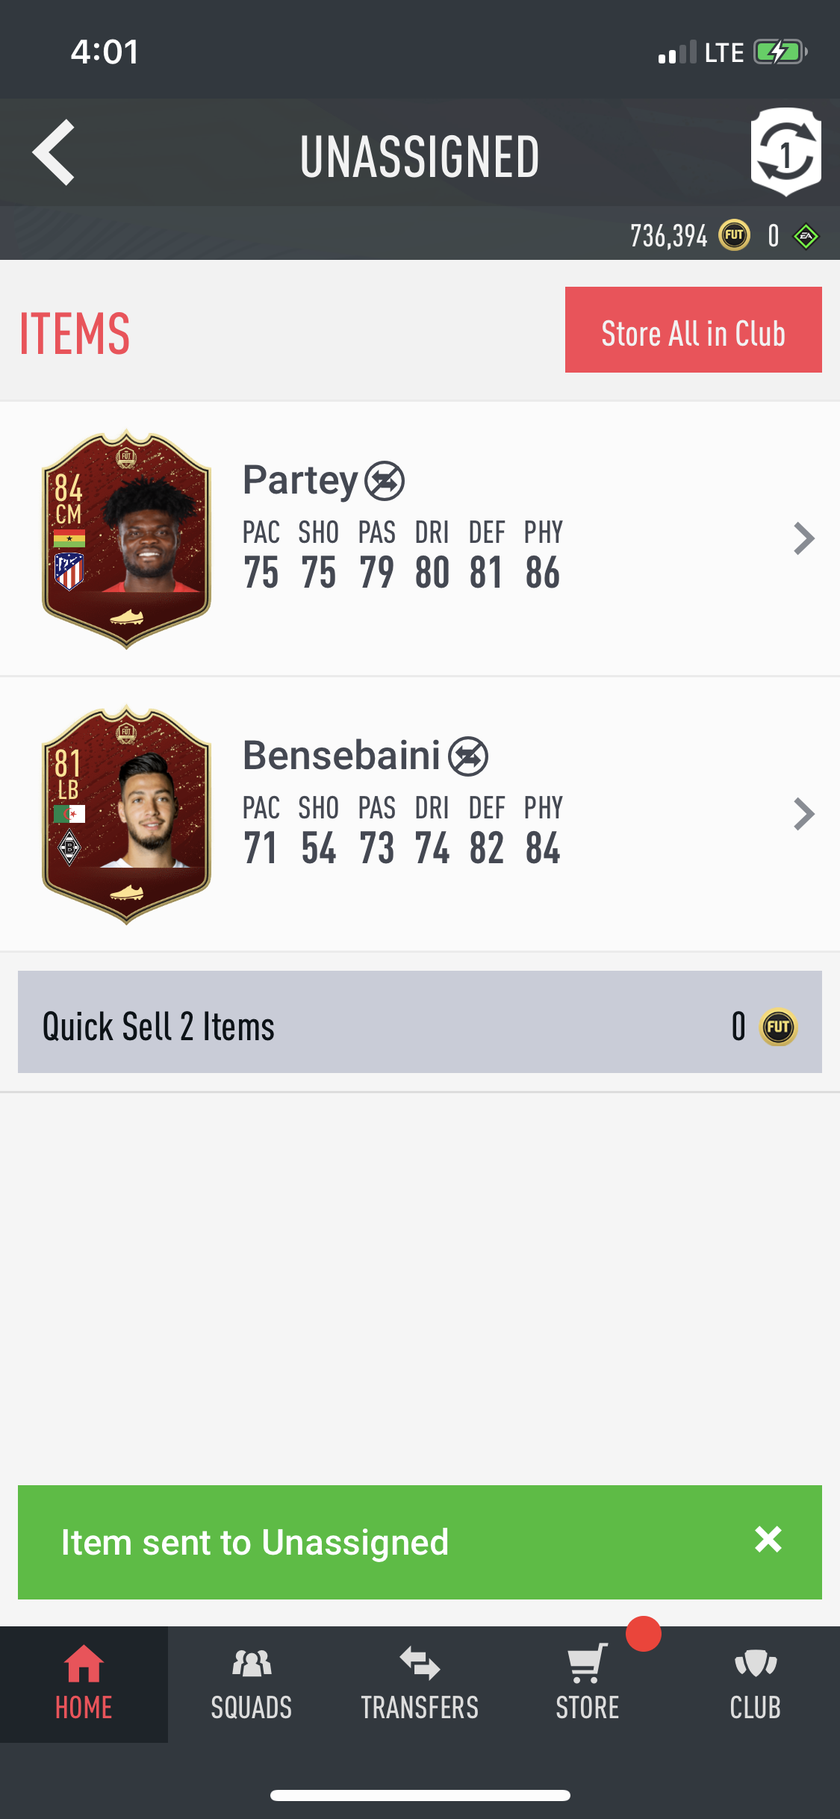Tap the green FIFA points icon
Screen dimensions: 840x1819
[806, 237]
